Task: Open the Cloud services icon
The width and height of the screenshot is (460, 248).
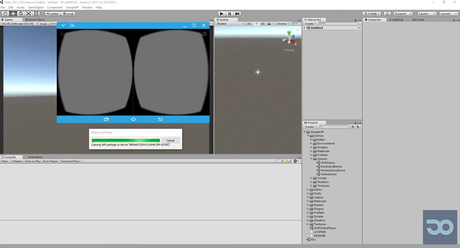Action: click(387, 14)
